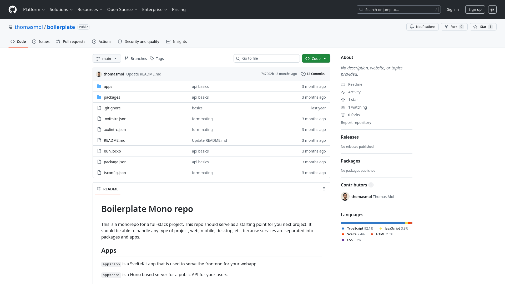The width and height of the screenshot is (505, 284).
Task: Click the .gitignore file icon
Action: pyautogui.click(x=99, y=108)
